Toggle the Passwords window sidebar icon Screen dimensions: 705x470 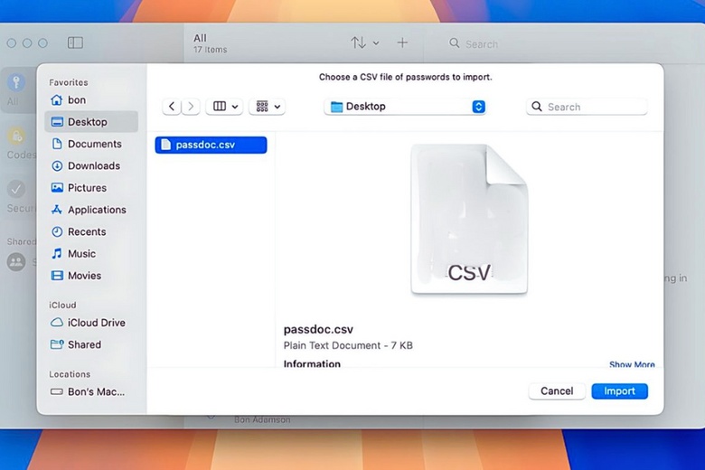coord(75,42)
